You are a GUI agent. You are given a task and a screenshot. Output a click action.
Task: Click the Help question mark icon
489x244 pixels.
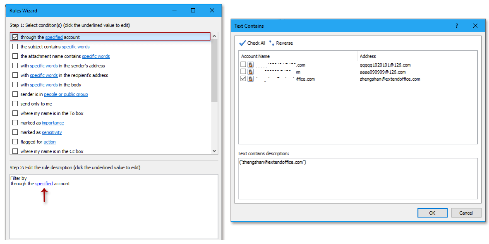(x=456, y=25)
